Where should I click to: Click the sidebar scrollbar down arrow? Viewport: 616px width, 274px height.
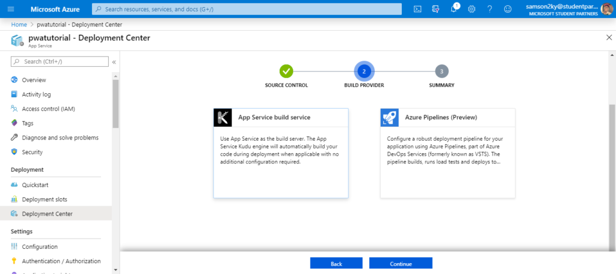click(x=115, y=270)
